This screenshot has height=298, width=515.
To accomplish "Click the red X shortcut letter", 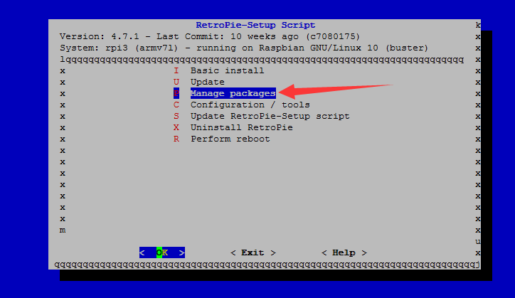I will [176, 127].
